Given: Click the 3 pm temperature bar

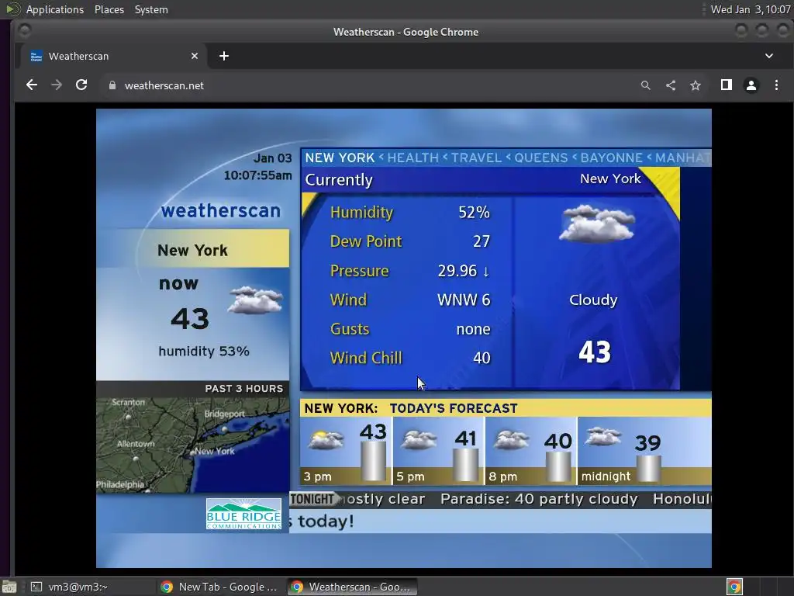Looking at the screenshot, I should point(373,461).
